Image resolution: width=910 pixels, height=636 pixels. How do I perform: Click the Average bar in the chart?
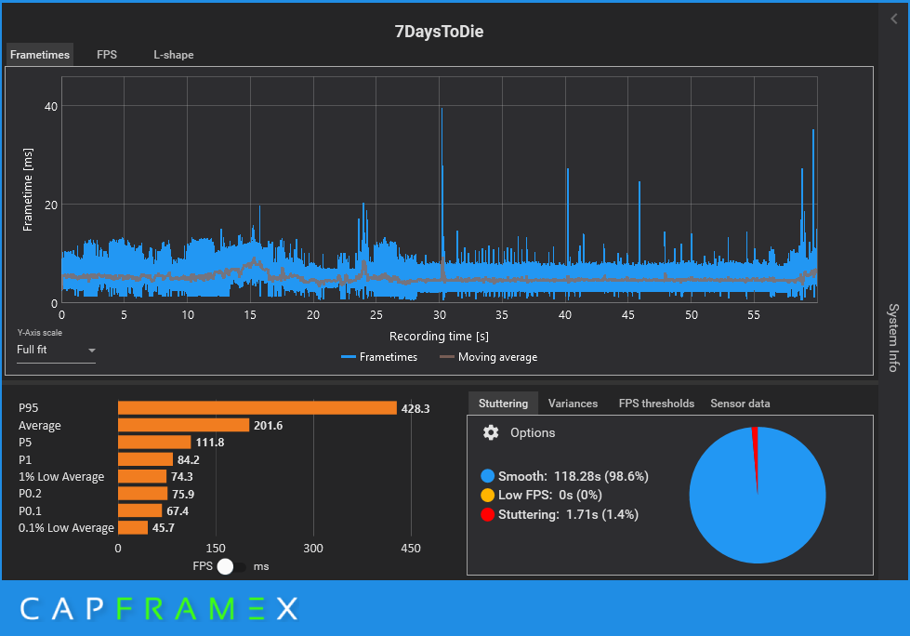click(183, 425)
